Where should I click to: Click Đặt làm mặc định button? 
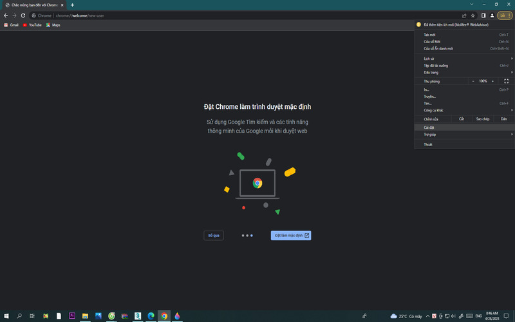tap(291, 236)
